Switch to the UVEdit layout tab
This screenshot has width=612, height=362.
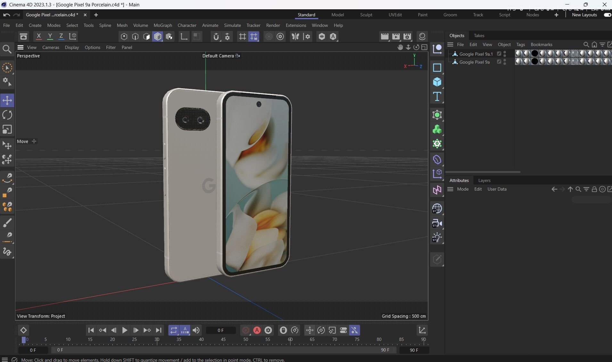click(395, 15)
